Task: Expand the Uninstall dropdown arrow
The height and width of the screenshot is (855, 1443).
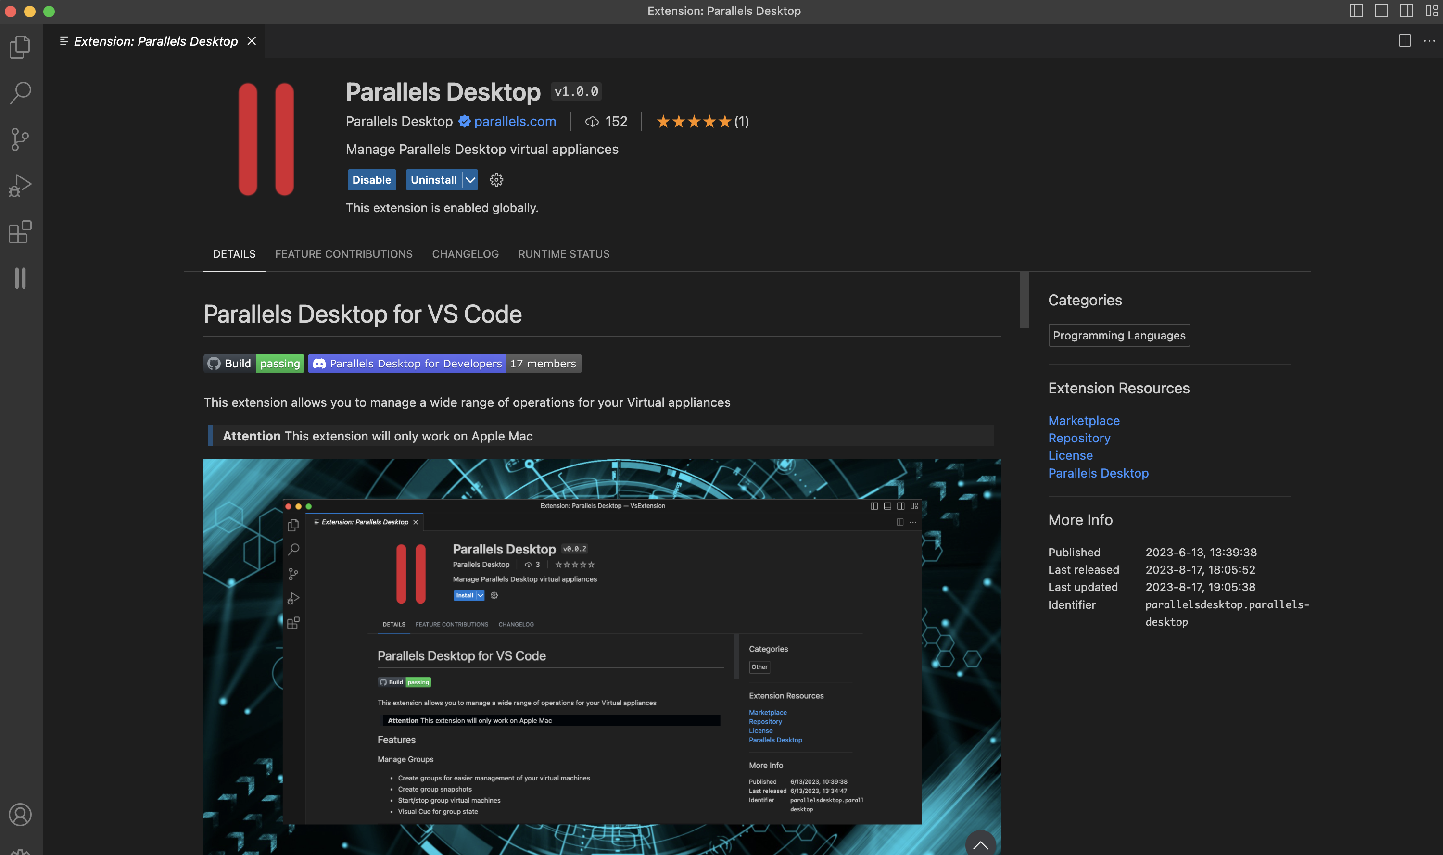Action: [470, 180]
